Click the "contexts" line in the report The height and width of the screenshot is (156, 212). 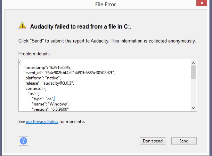pos(35,88)
